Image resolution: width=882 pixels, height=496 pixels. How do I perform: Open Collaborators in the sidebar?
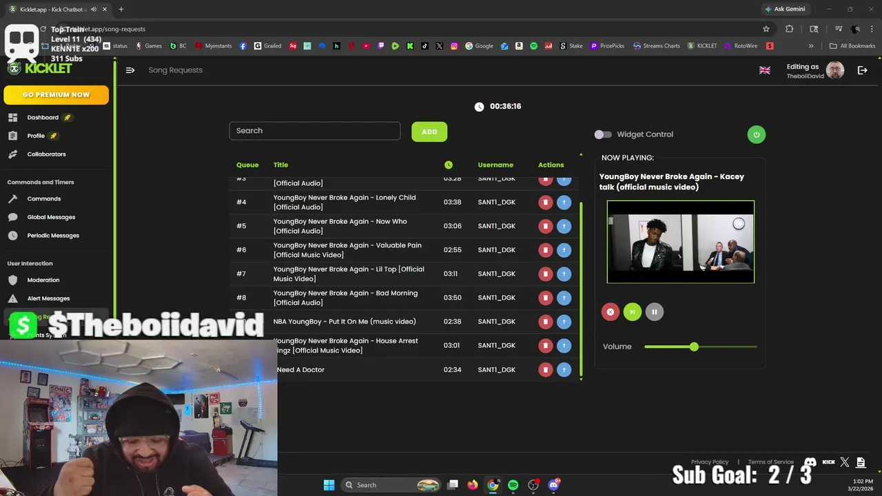coord(46,154)
